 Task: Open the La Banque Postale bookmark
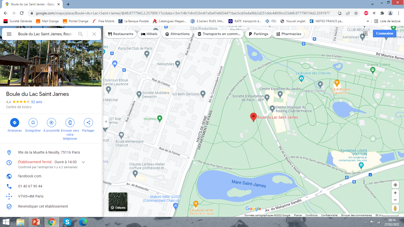[x=134, y=21]
